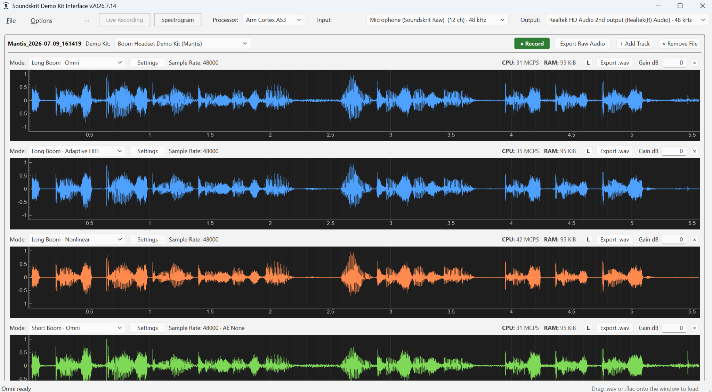The image size is (712, 392).
Task: Open Settings for Short Boom · Omni track
Action: 147,328
